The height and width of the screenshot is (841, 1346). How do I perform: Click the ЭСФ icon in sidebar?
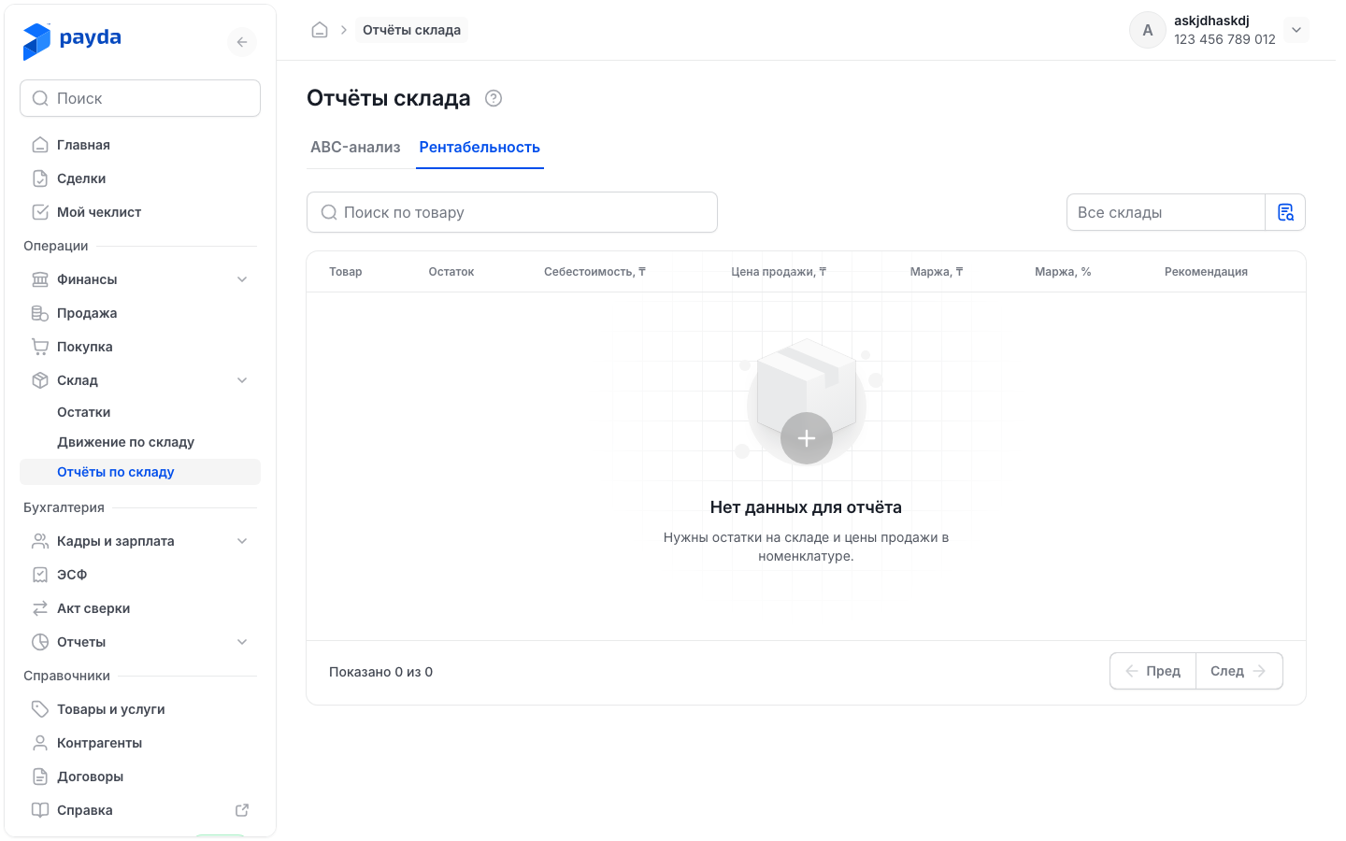[x=40, y=575]
